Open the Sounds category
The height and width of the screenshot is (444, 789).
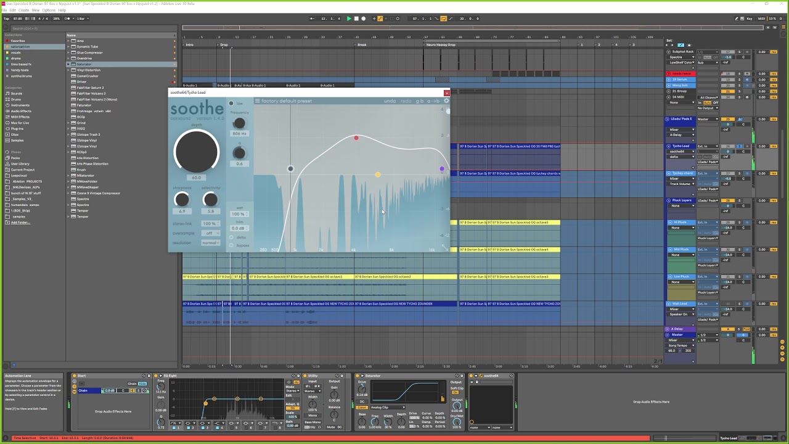point(16,93)
